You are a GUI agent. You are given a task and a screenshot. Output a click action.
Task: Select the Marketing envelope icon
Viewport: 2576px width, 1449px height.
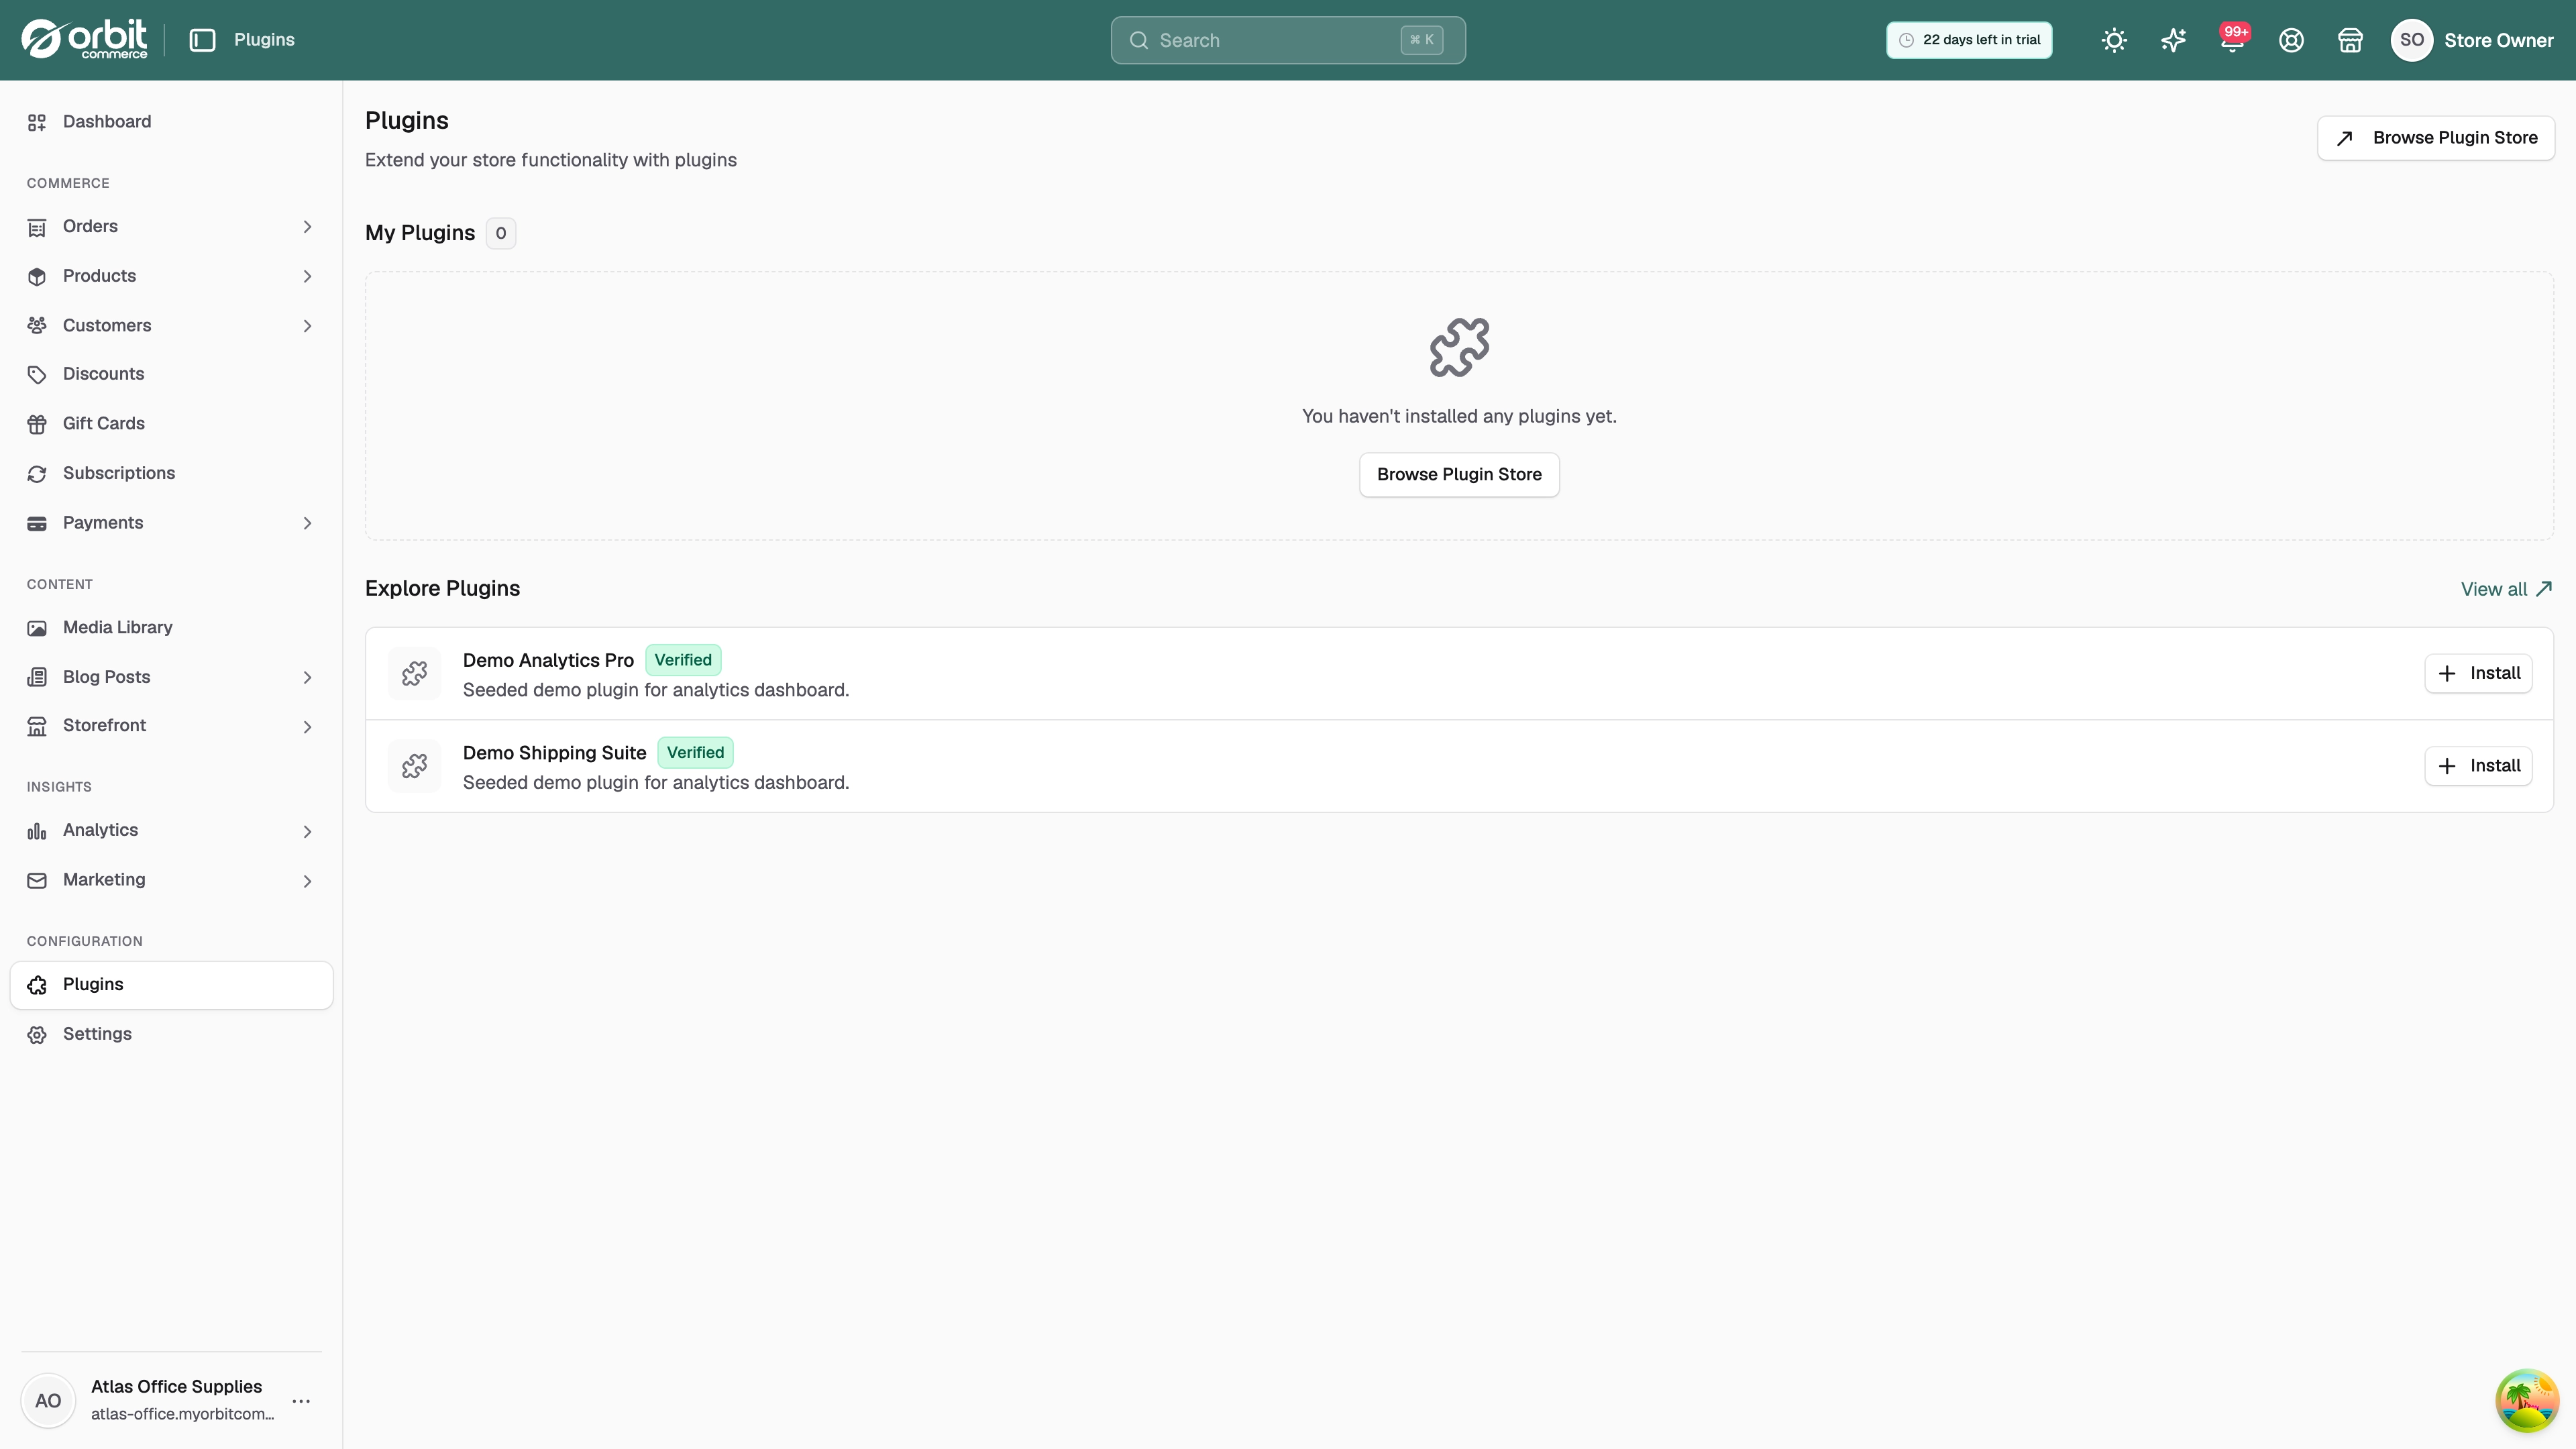point(37,880)
